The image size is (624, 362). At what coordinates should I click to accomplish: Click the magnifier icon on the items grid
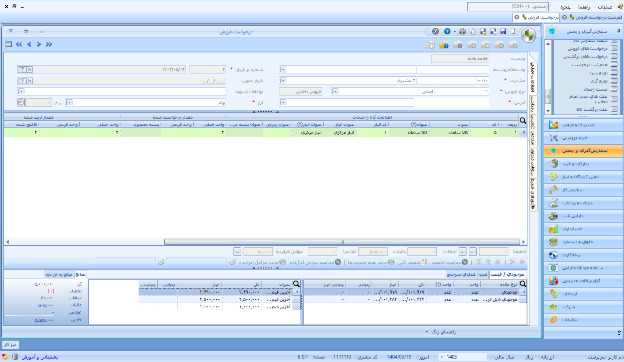523,121
